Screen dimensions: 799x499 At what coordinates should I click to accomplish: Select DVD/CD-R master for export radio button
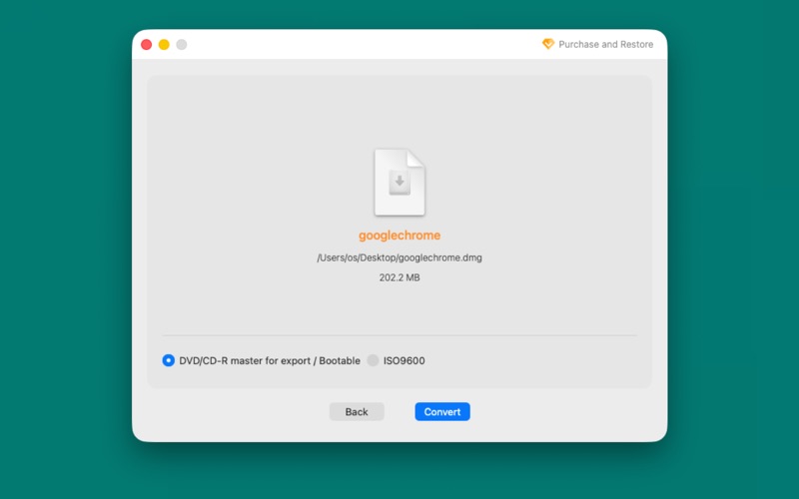[168, 360]
